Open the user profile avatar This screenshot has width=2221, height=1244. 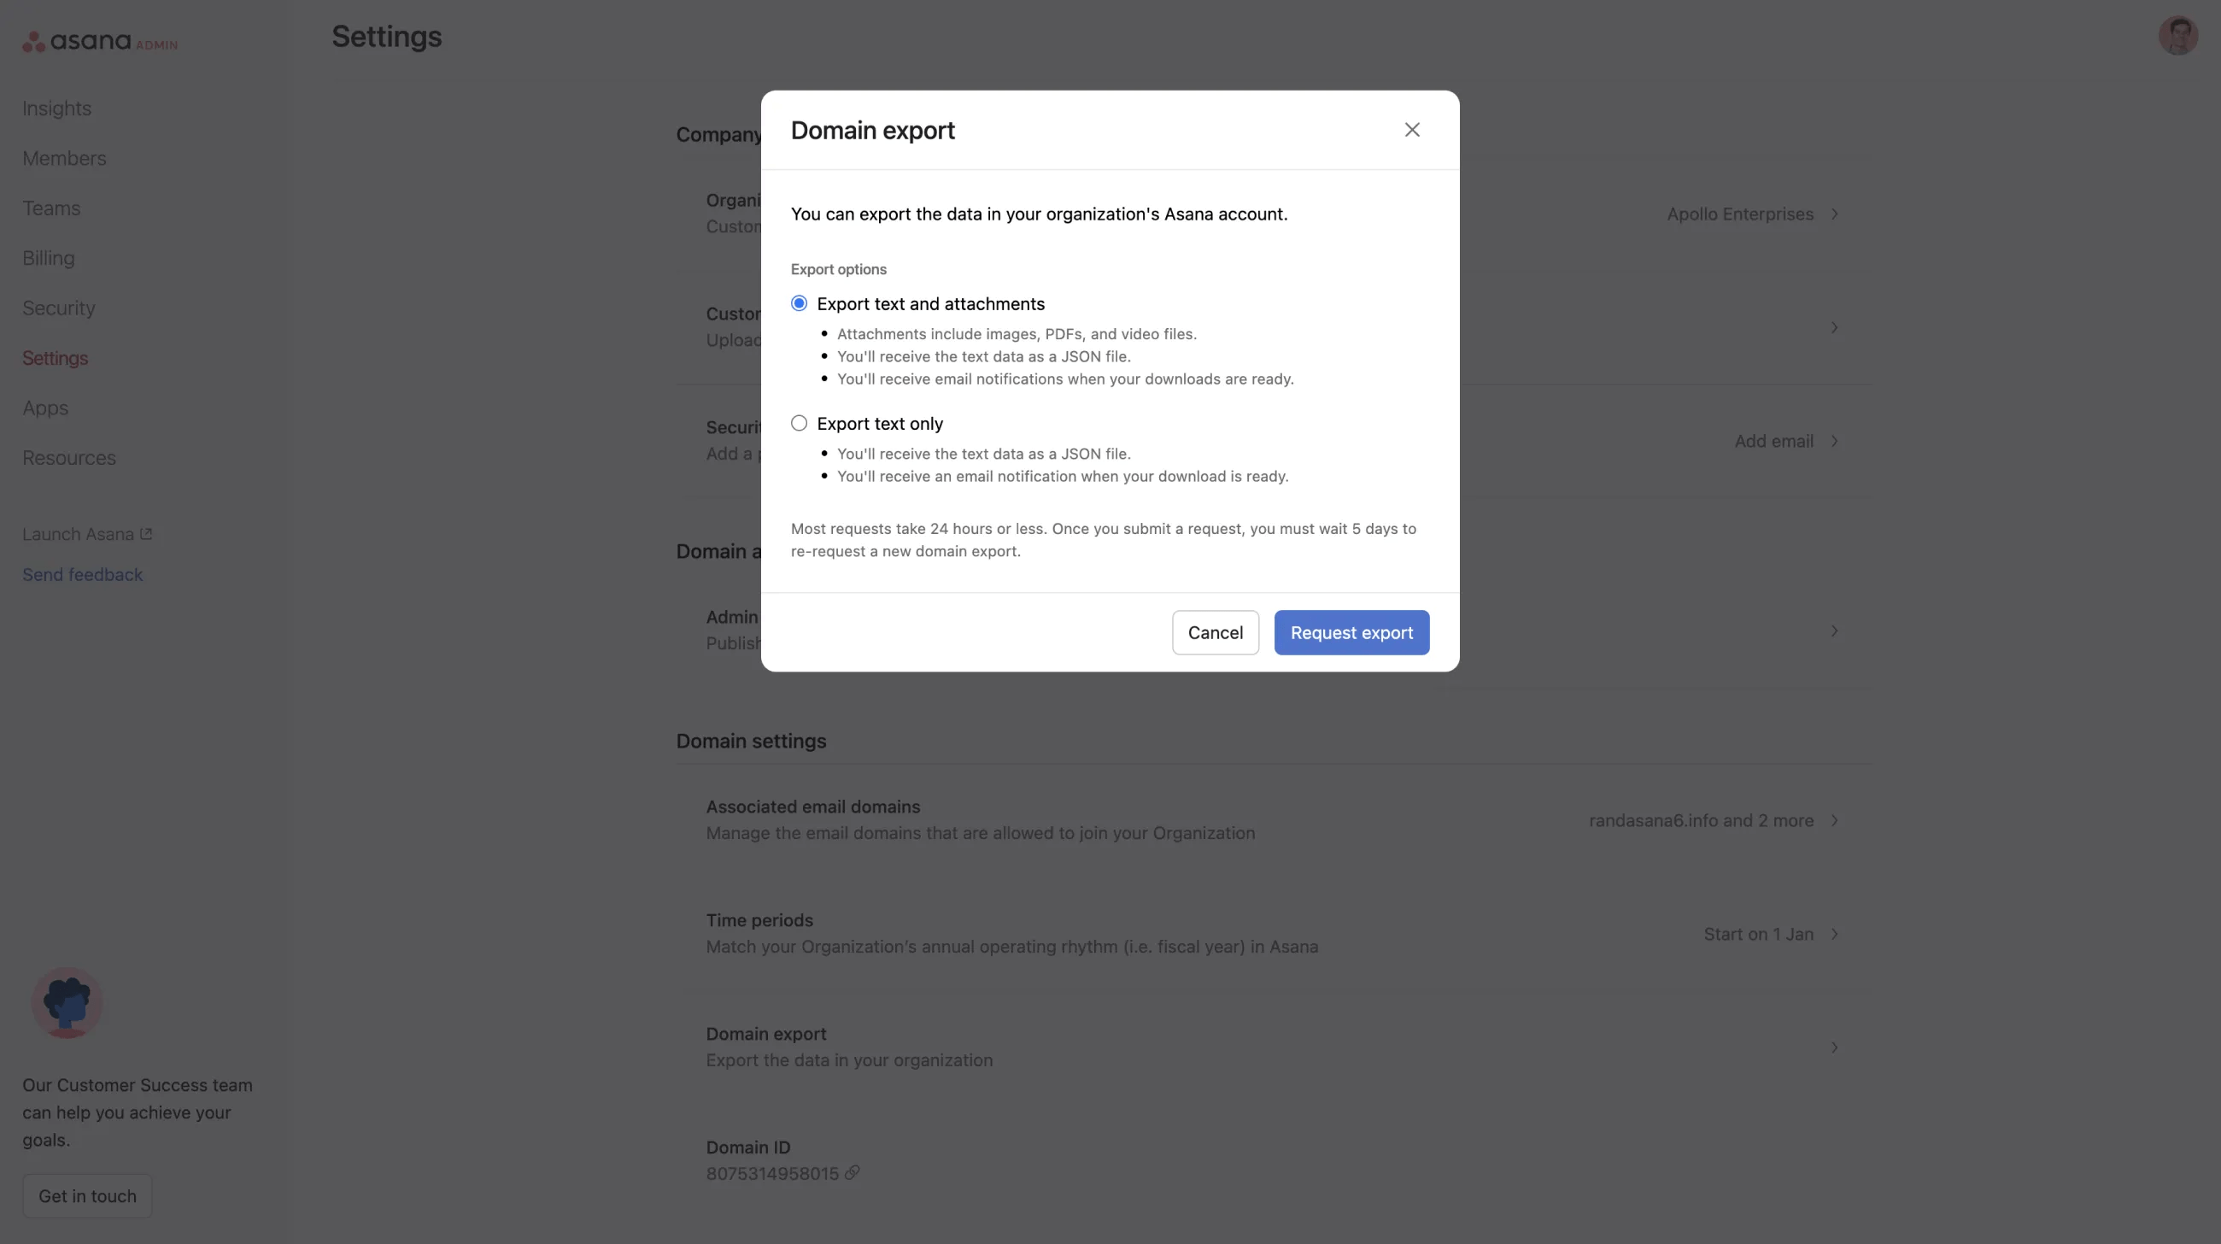pos(2178,36)
